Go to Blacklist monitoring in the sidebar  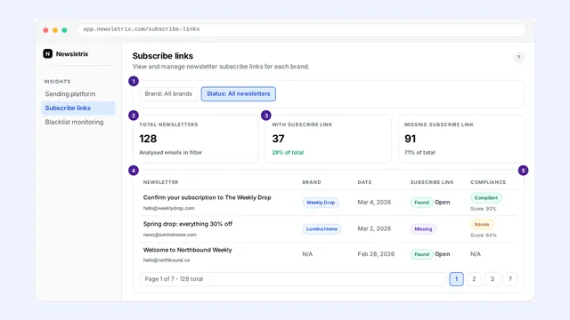click(74, 123)
